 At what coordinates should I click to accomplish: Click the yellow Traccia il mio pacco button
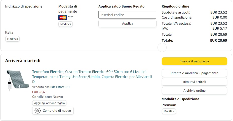click(194, 61)
